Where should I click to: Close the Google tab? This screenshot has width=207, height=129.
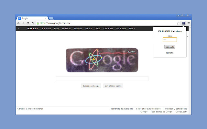pos(46,18)
